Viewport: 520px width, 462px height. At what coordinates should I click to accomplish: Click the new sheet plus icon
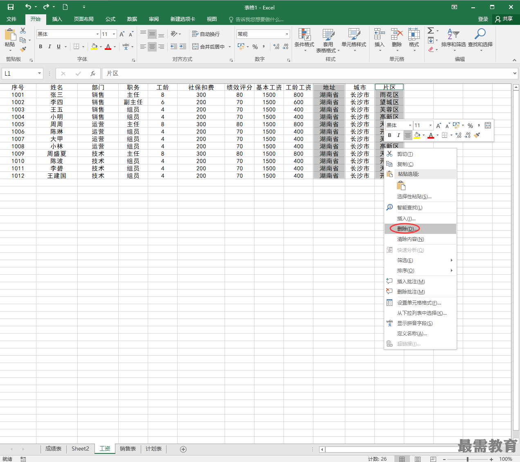pos(183,449)
